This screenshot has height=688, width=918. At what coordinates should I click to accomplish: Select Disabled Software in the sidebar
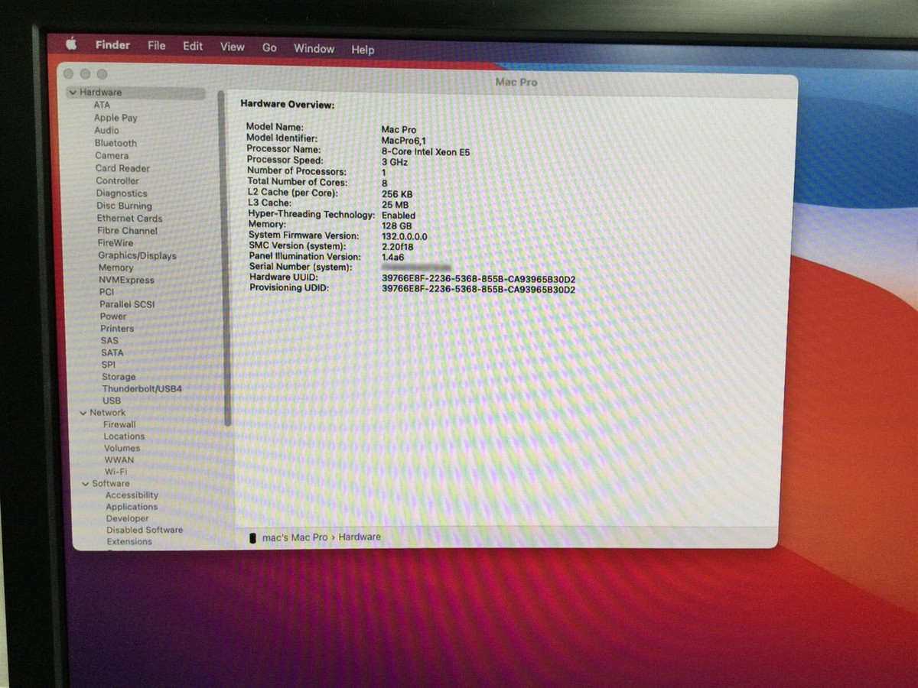[145, 530]
